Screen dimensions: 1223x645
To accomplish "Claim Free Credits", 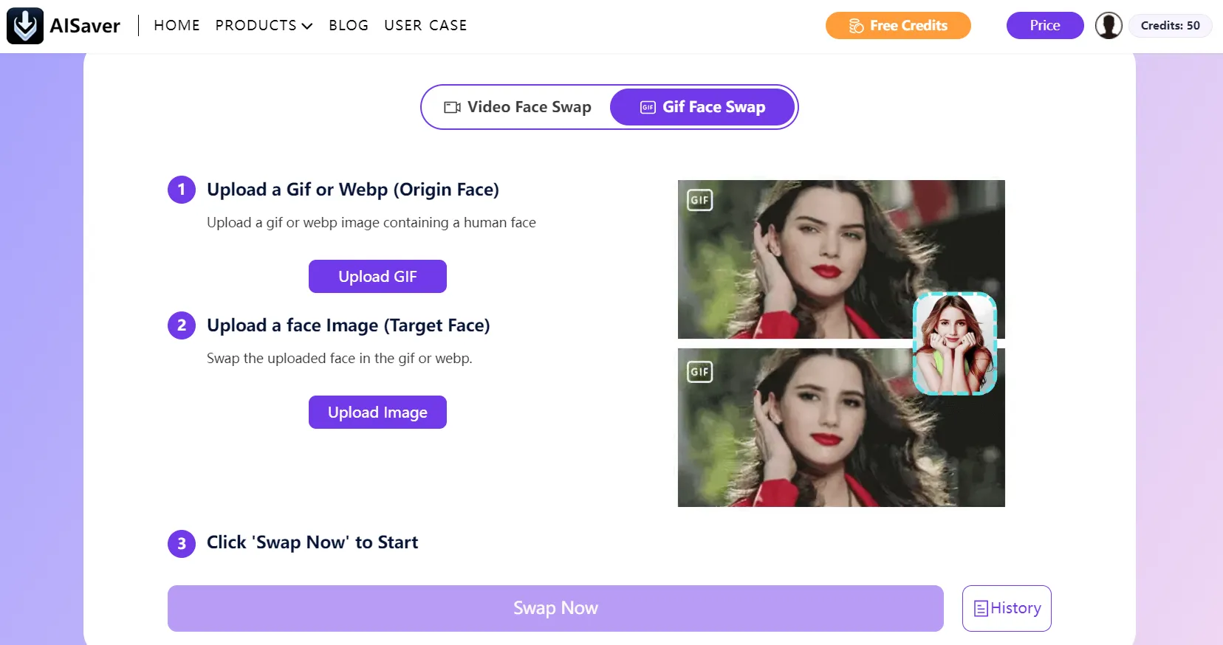I will [898, 26].
